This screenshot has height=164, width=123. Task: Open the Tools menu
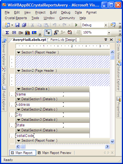[35, 18]
